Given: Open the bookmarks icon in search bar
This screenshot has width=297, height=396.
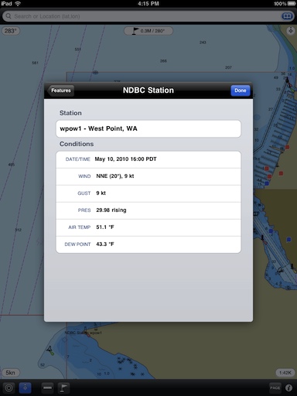Looking at the screenshot, I should tap(287, 16).
